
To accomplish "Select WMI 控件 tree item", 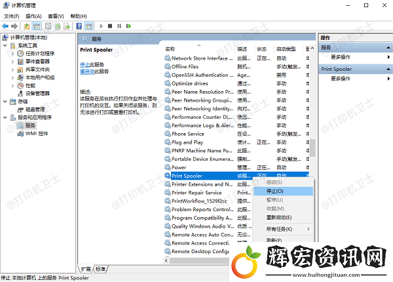I will 37,134.
